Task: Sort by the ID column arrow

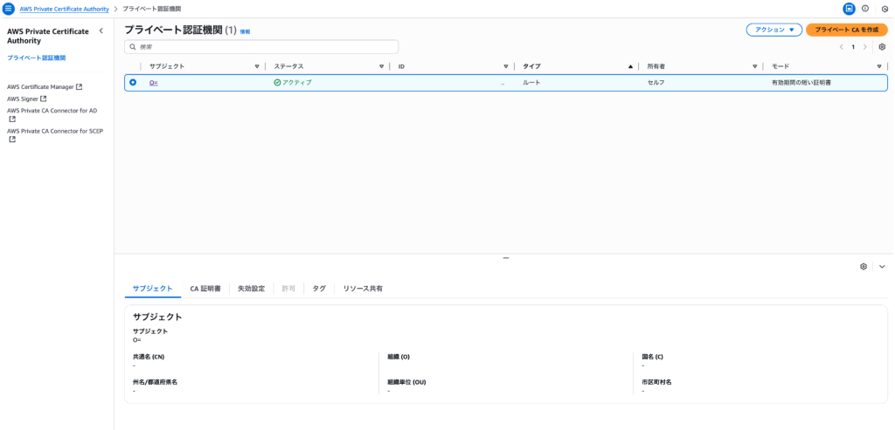Action: (506, 66)
